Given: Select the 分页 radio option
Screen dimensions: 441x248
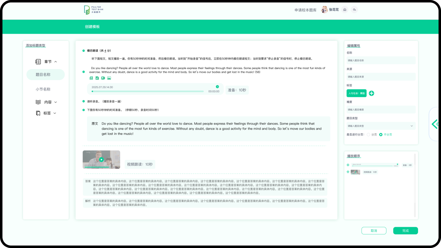Looking at the screenshot, I should [x=368, y=135].
